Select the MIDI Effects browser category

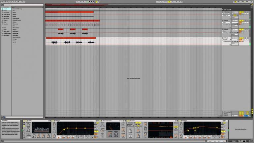[6, 17]
